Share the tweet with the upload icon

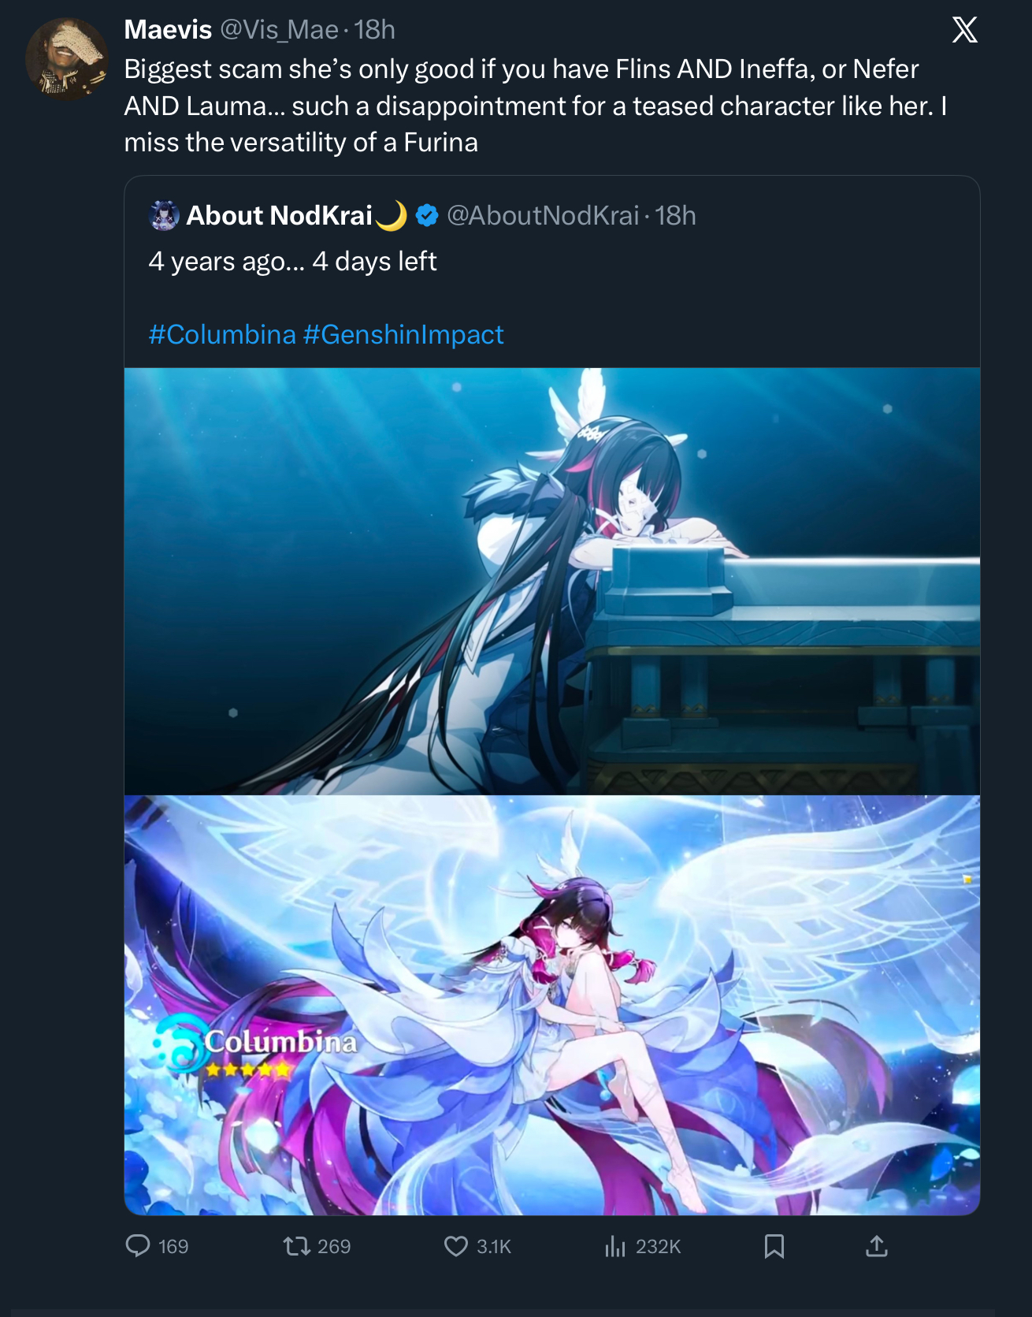(x=877, y=1245)
